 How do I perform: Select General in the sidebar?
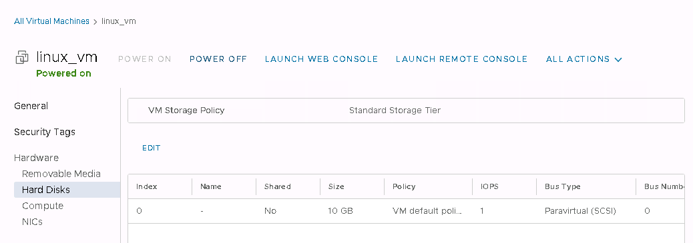31,106
